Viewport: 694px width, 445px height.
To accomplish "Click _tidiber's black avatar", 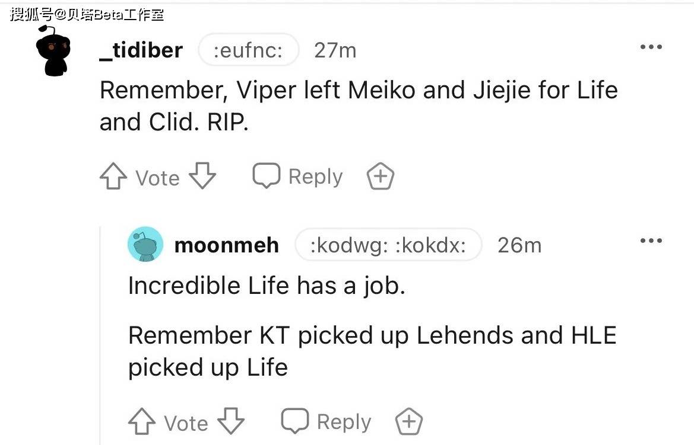I will 53,50.
